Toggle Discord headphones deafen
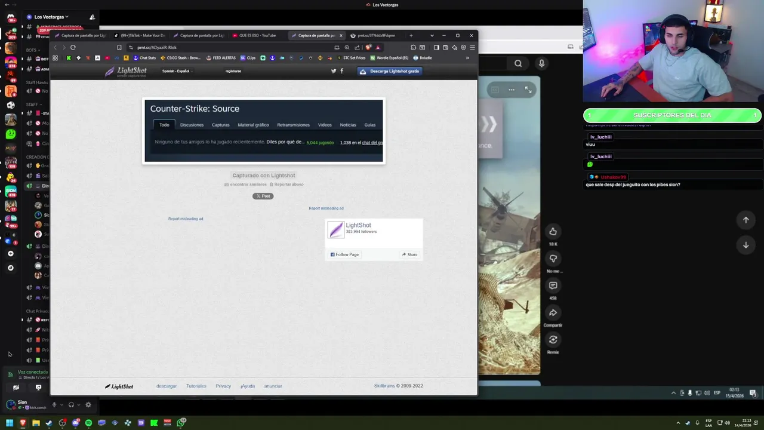 tap(71, 405)
